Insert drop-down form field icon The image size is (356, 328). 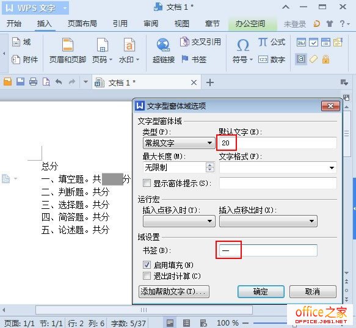[325, 42]
